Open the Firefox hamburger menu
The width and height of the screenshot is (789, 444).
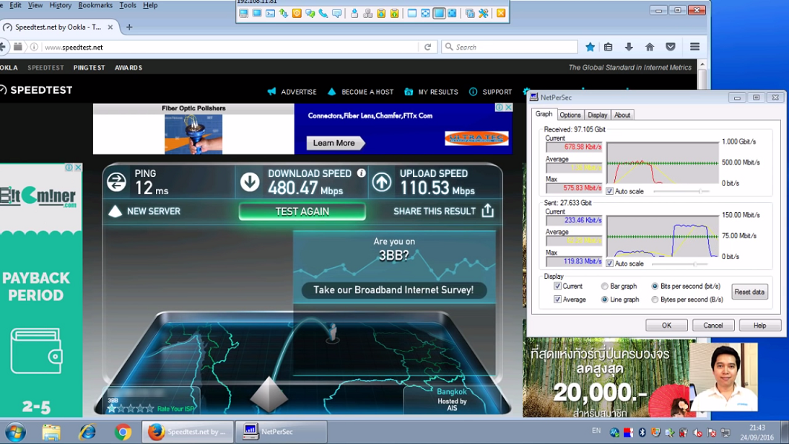pyautogui.click(x=695, y=47)
